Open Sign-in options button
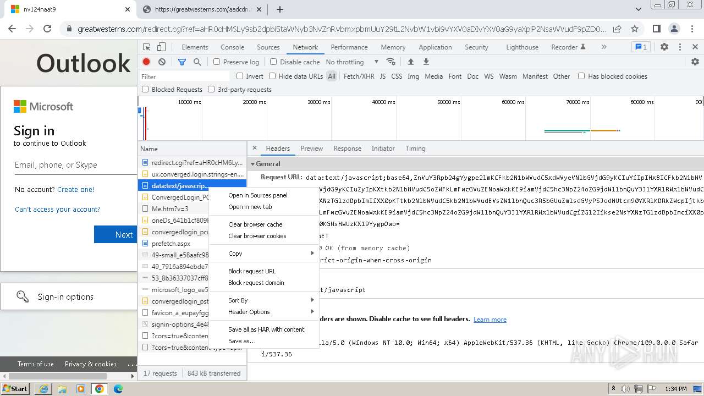The height and width of the screenshot is (396, 704). [69, 297]
